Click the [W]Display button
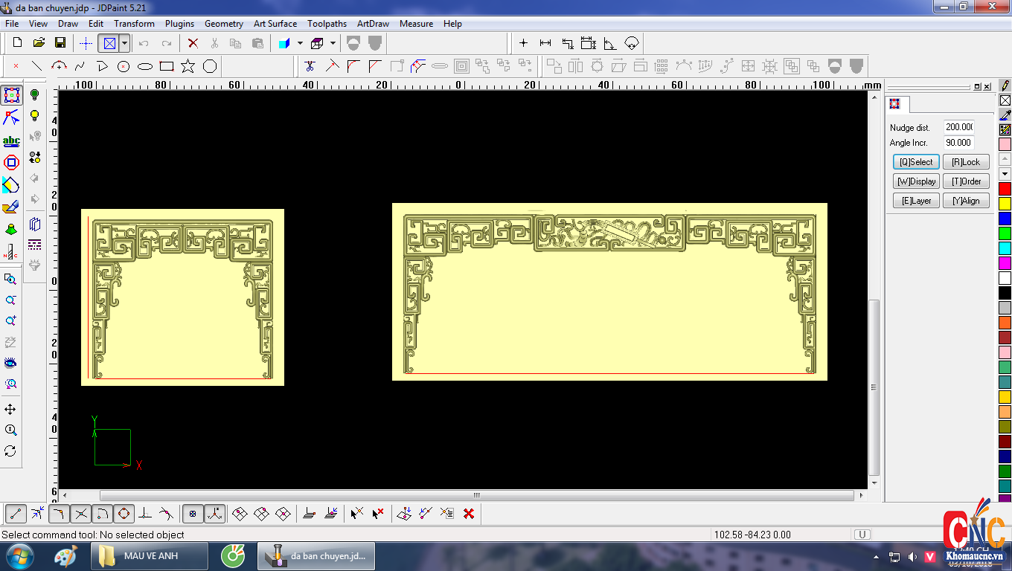This screenshot has width=1012, height=571. [x=916, y=181]
